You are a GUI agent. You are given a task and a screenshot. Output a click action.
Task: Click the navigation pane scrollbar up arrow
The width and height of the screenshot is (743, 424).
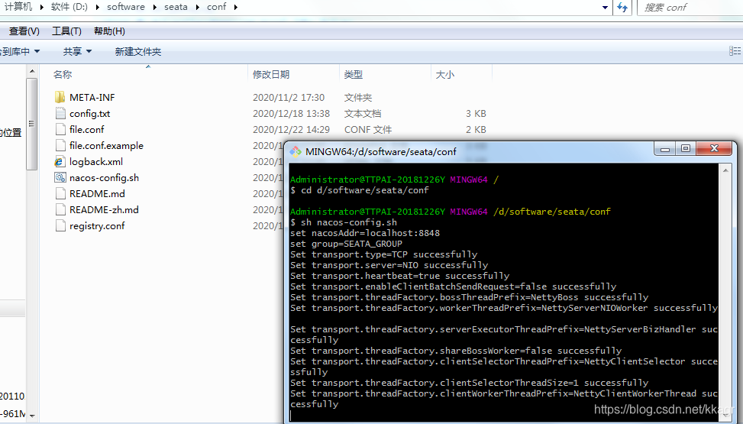pyautogui.click(x=32, y=72)
